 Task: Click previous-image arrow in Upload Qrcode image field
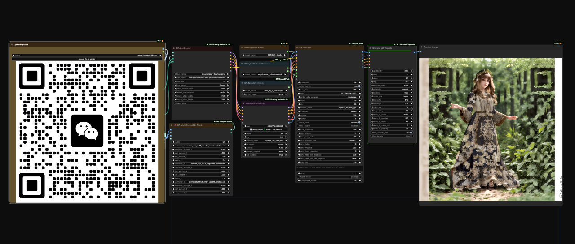tap(13, 55)
